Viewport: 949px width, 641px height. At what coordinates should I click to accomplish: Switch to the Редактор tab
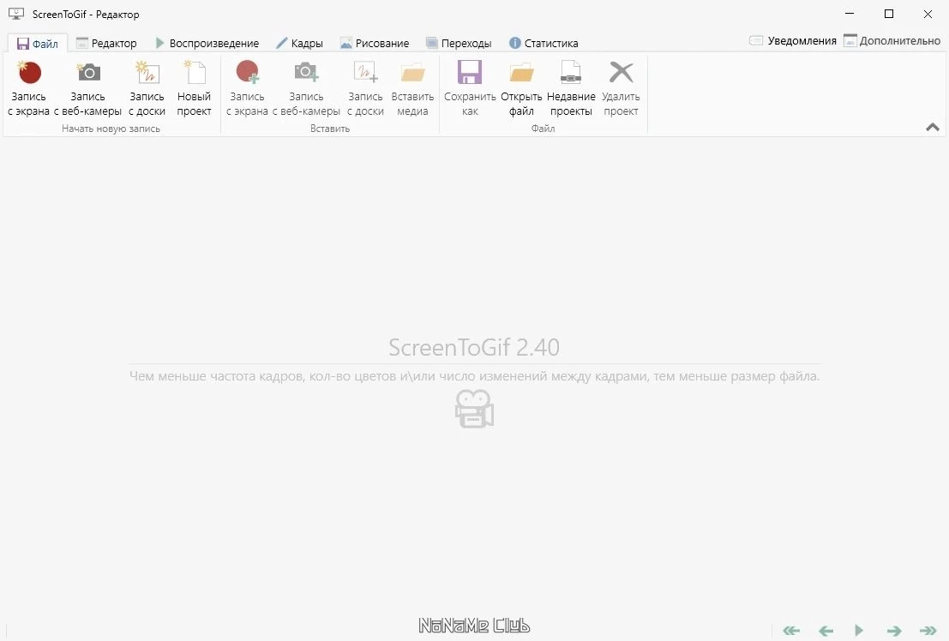point(106,44)
